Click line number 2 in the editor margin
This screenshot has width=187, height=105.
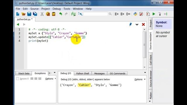coord(19,33)
